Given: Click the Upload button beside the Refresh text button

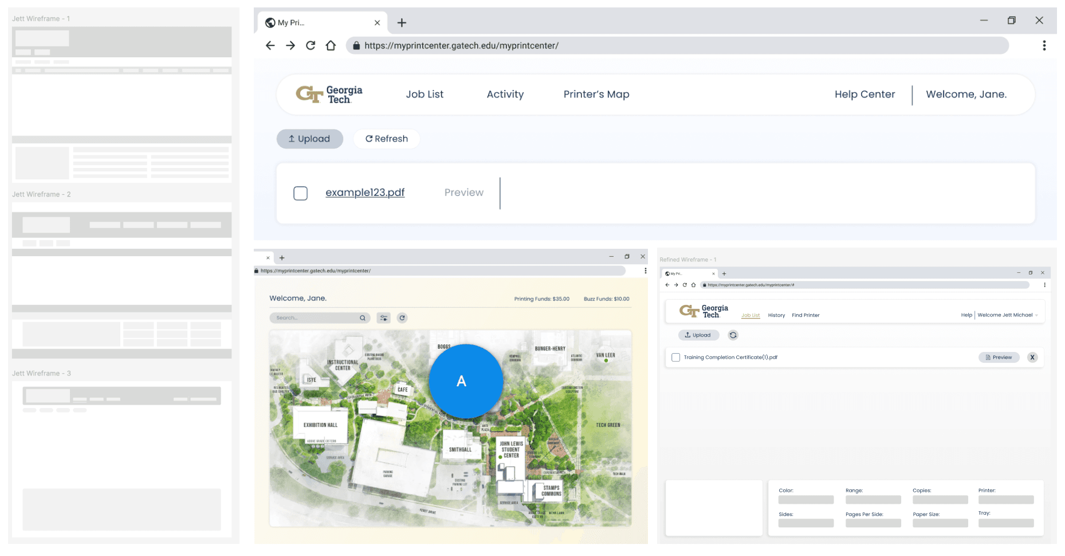Looking at the screenshot, I should click(310, 139).
